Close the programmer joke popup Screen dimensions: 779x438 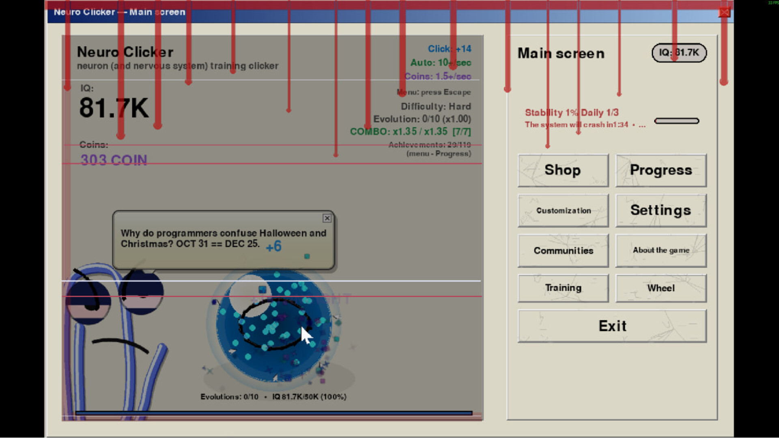[x=327, y=219]
